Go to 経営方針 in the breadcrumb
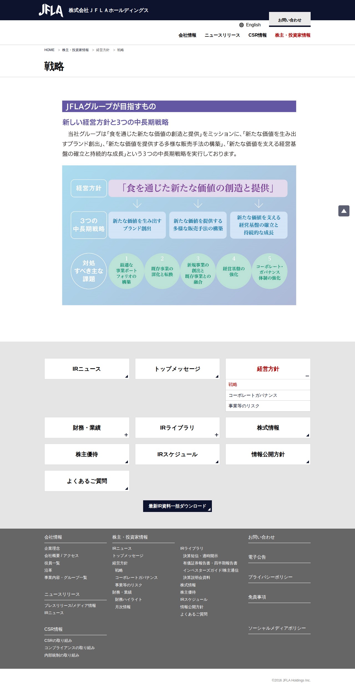 pyautogui.click(x=103, y=50)
